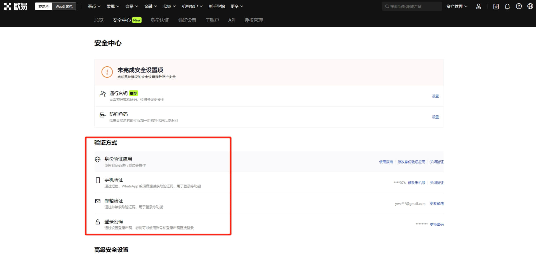The width and height of the screenshot is (536, 254).
Task: Expand the 机构客户 dropdown menu
Action: coord(192,6)
